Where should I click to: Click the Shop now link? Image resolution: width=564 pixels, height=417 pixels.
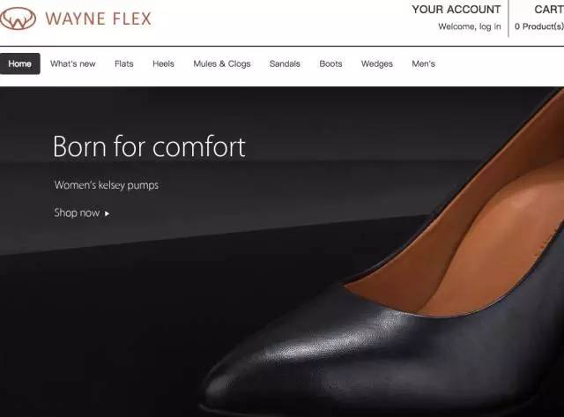click(x=77, y=212)
